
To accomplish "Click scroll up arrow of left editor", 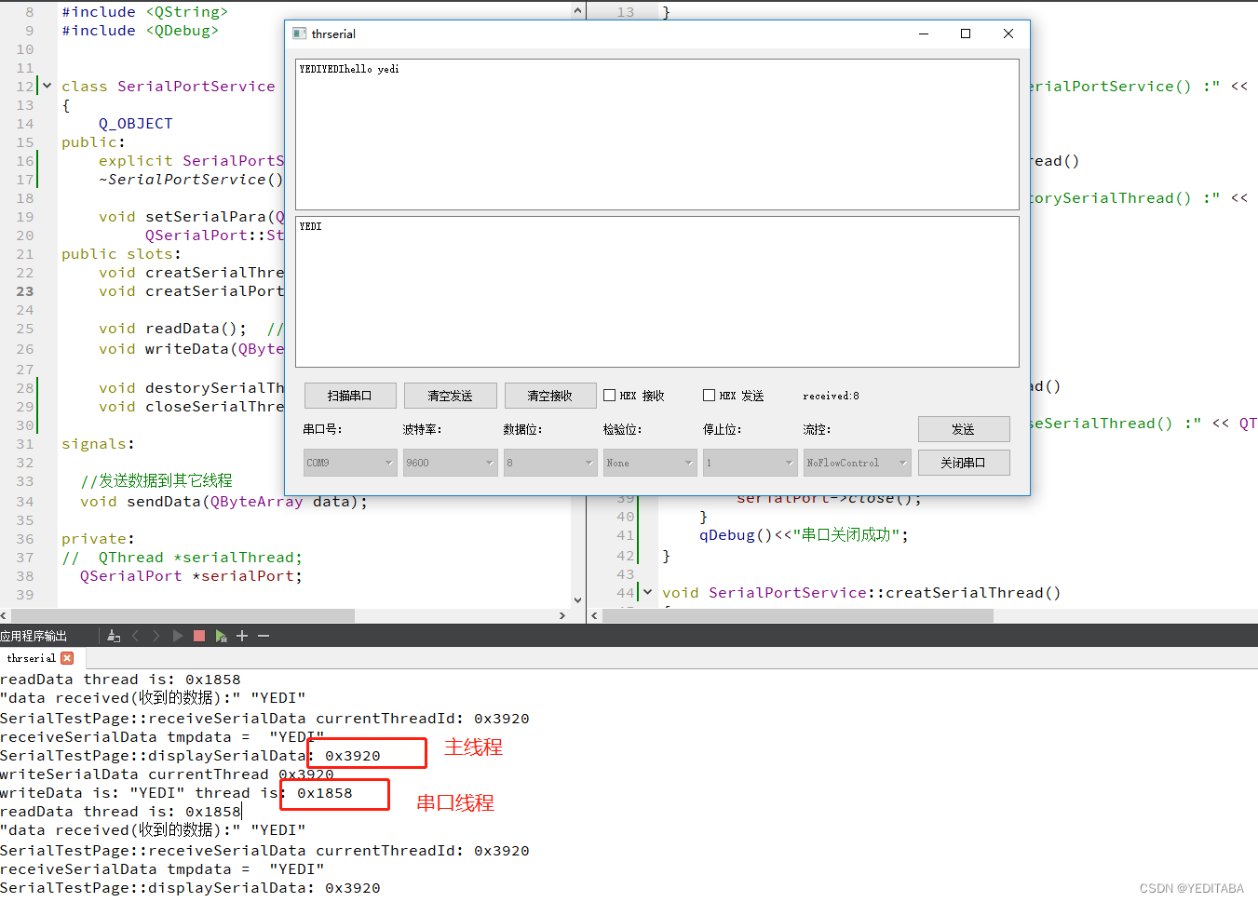I will point(577,11).
